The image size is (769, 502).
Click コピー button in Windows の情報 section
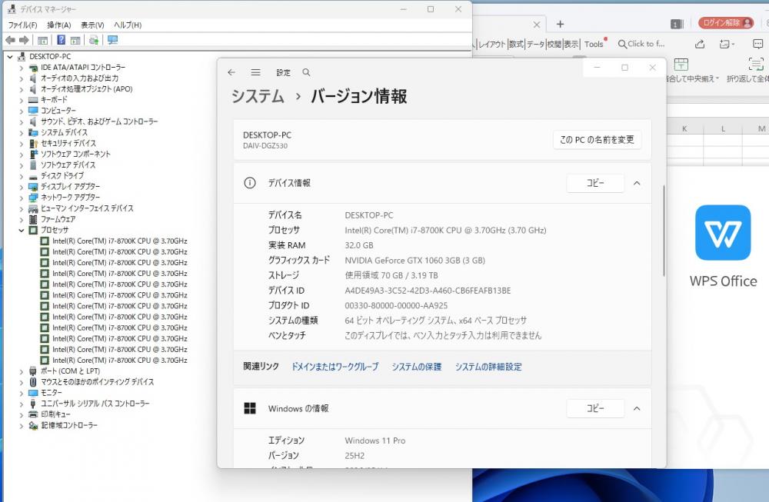595,408
